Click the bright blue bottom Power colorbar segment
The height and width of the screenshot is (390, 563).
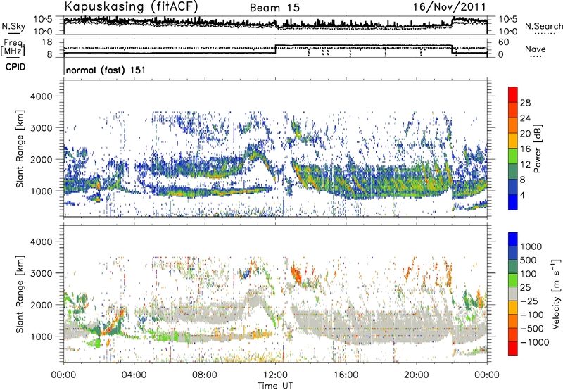(513, 202)
